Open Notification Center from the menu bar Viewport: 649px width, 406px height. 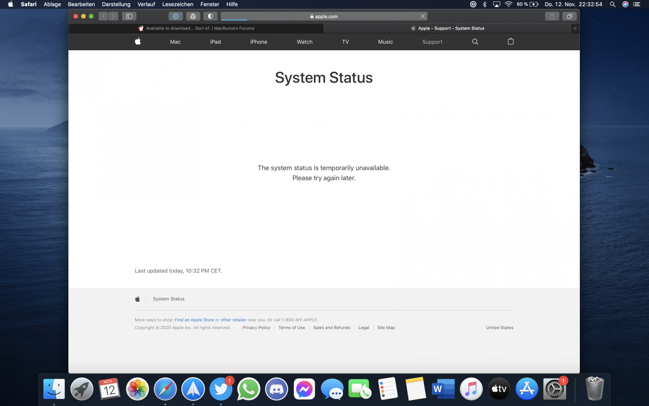click(636, 4)
